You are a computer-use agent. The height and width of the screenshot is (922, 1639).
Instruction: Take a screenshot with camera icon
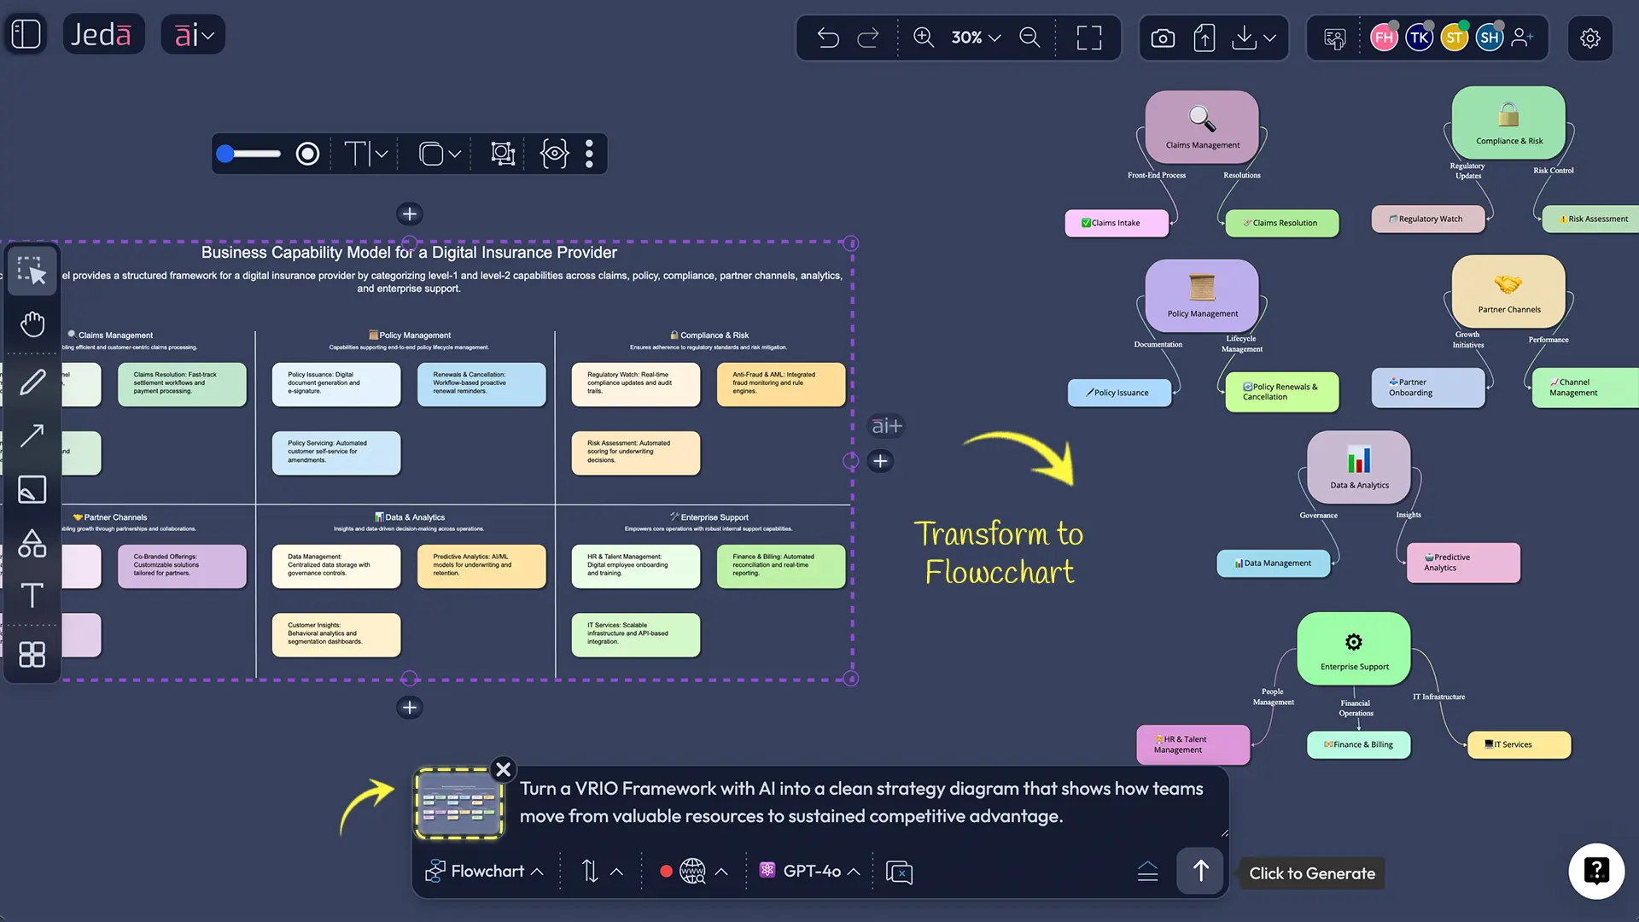tap(1163, 38)
